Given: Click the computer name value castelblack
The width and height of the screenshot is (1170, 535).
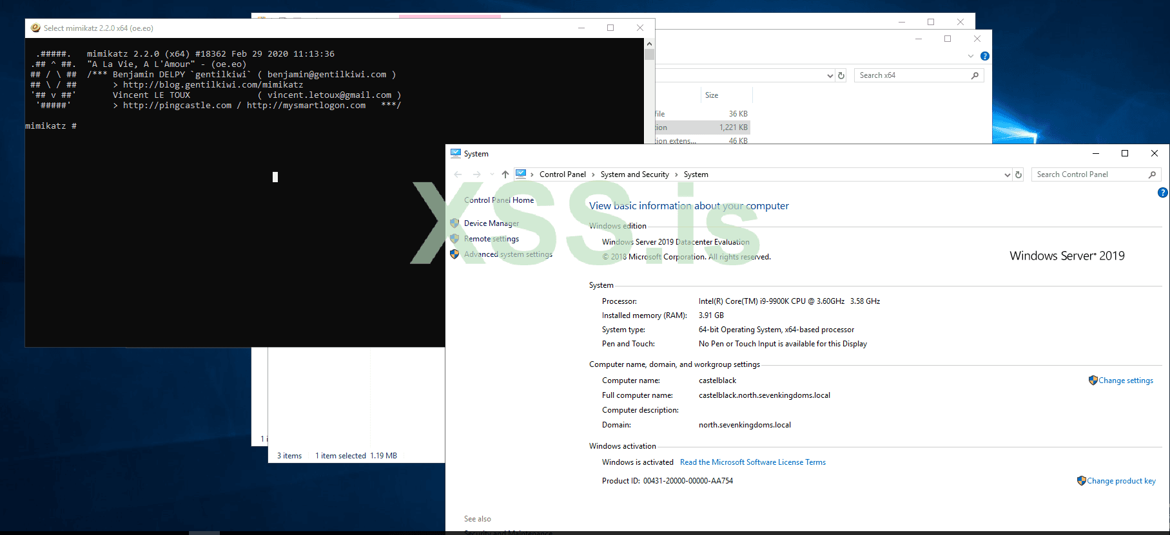Looking at the screenshot, I should pos(717,380).
